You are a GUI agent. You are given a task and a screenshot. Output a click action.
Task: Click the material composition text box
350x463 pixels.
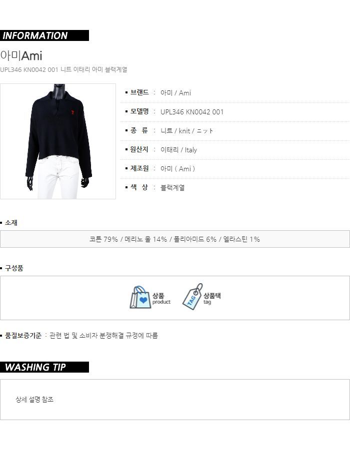(175, 239)
